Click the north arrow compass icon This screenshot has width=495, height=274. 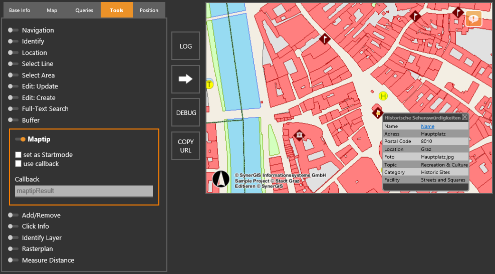tap(221, 179)
